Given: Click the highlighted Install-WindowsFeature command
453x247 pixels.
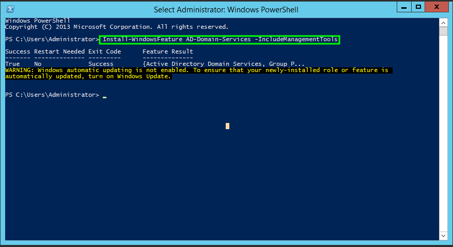Looking at the screenshot, I should (220, 39).
